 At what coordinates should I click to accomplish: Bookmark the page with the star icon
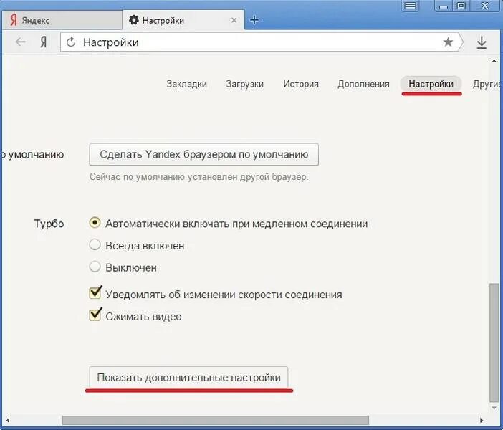448,42
